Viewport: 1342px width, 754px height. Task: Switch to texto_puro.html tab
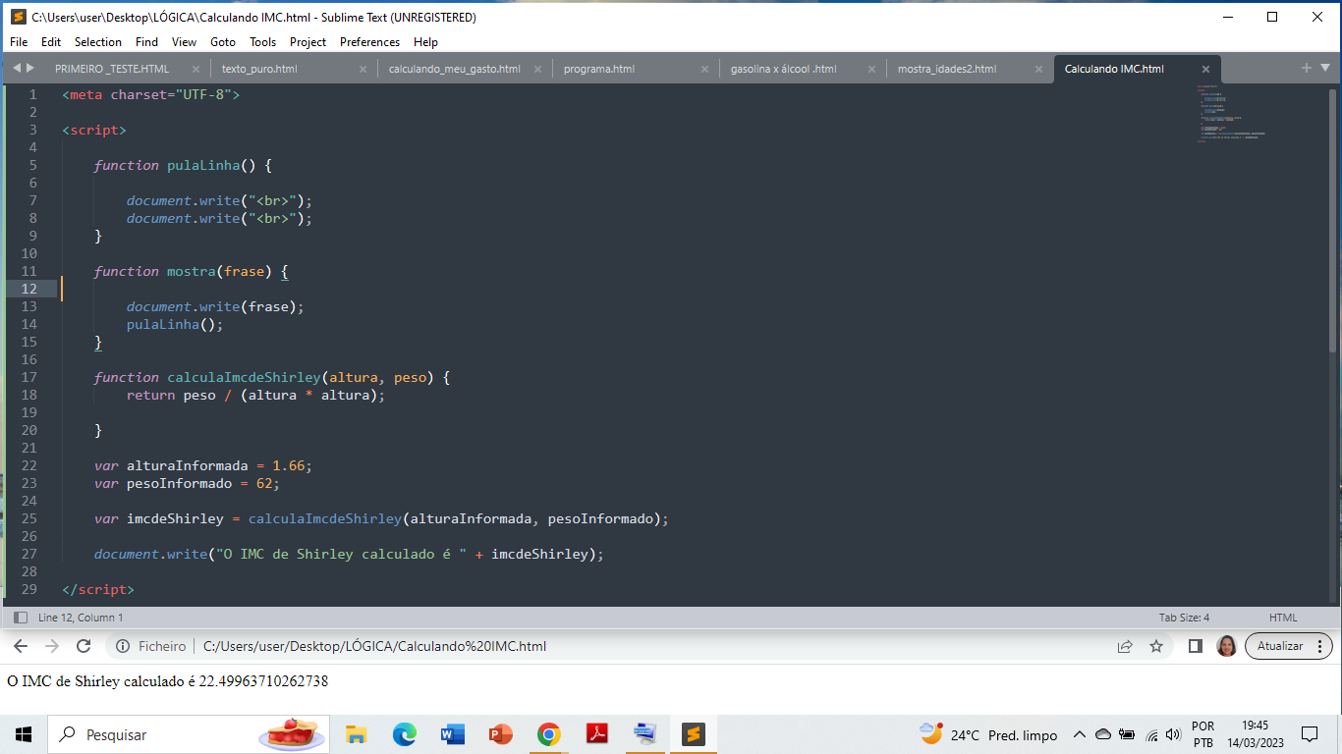(x=259, y=69)
